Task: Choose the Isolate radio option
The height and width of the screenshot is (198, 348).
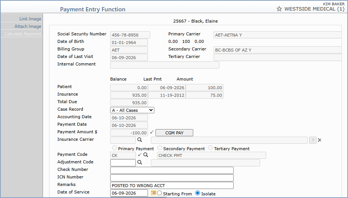Action: click(x=197, y=193)
